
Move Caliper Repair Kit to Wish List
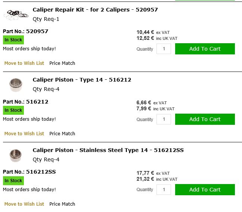tap(24, 63)
